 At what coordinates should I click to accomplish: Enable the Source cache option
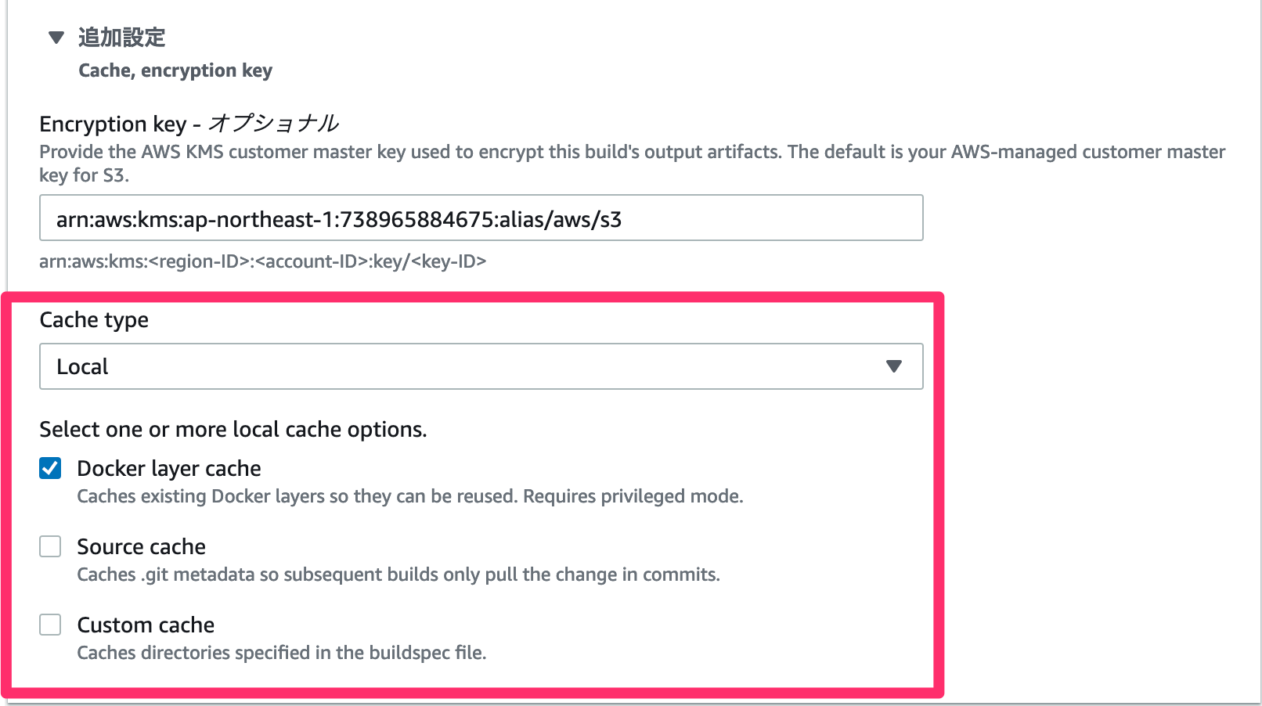pyautogui.click(x=49, y=546)
